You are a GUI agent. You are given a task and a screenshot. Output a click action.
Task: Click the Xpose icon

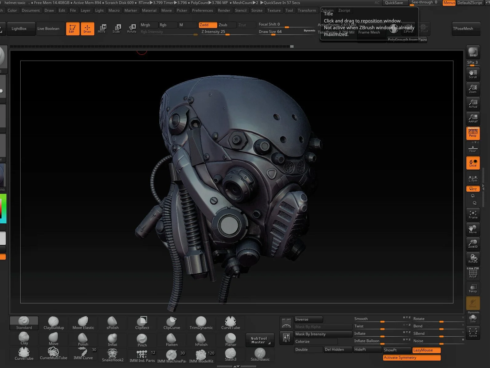click(473, 332)
